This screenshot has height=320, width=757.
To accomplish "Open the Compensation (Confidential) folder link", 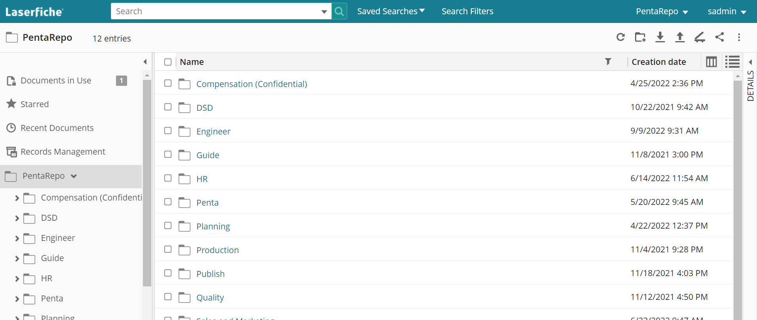I will pyautogui.click(x=252, y=84).
